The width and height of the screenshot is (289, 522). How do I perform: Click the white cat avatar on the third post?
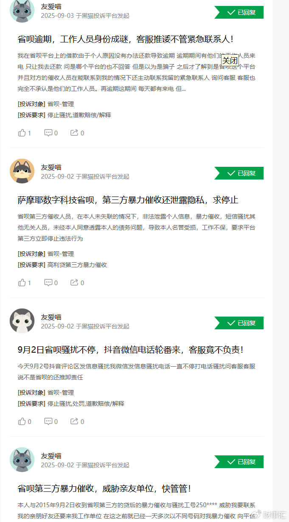click(x=22, y=321)
